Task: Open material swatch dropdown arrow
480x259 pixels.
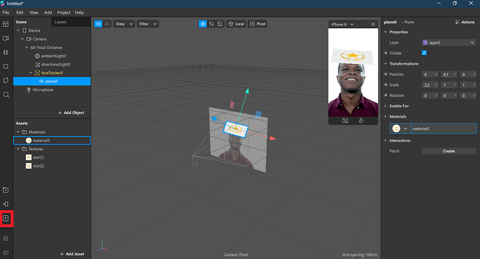Action: pyautogui.click(x=406, y=129)
